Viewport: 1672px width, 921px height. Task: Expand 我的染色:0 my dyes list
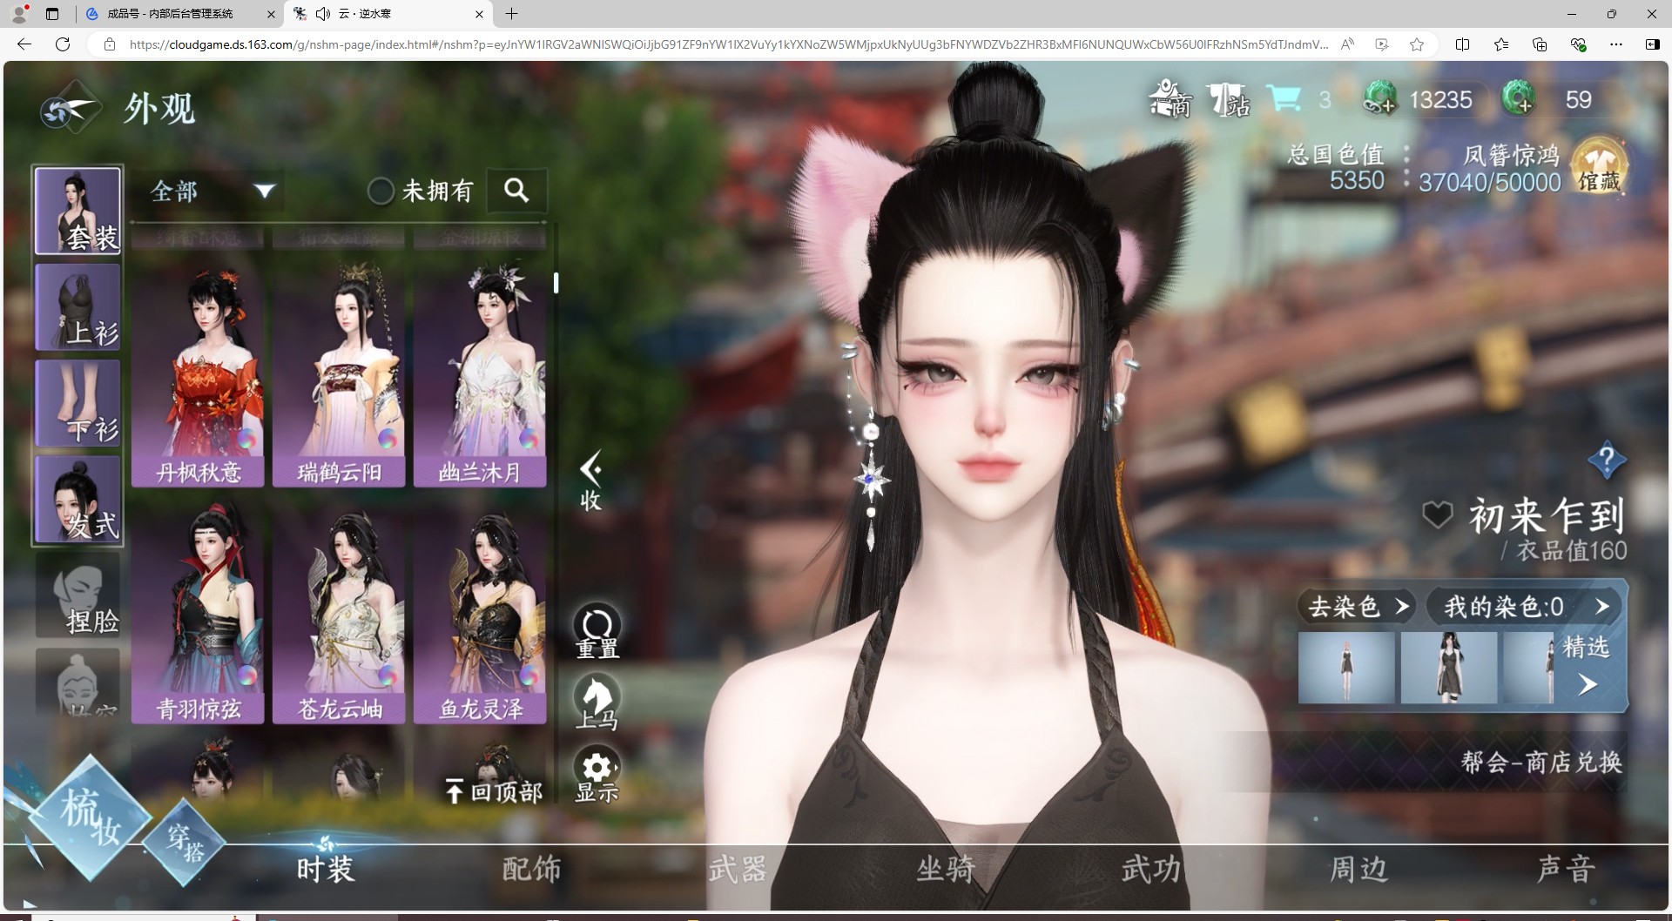1525,606
